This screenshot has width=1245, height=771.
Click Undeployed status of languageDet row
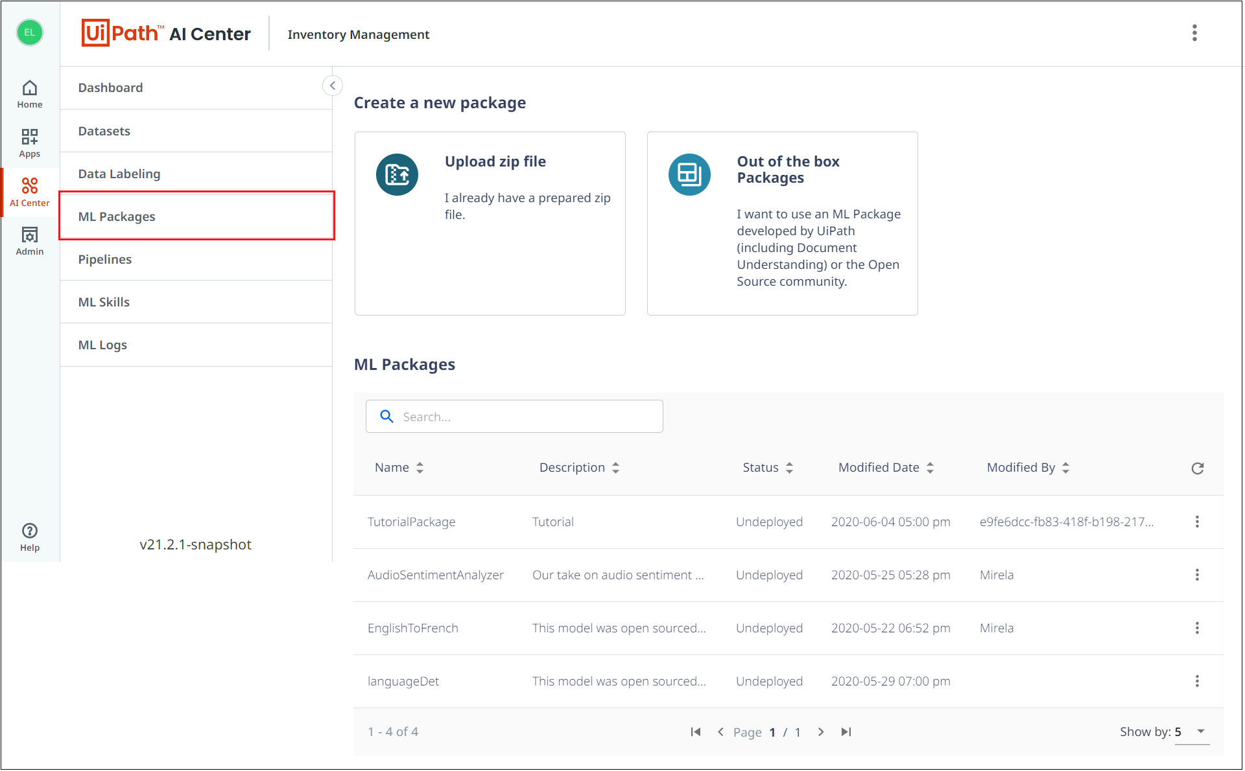769,682
